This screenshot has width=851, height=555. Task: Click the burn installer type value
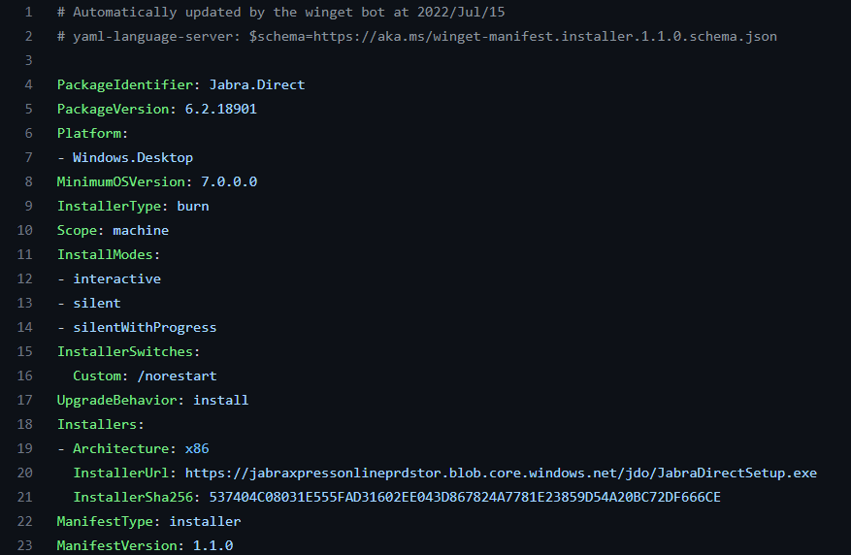pos(192,206)
